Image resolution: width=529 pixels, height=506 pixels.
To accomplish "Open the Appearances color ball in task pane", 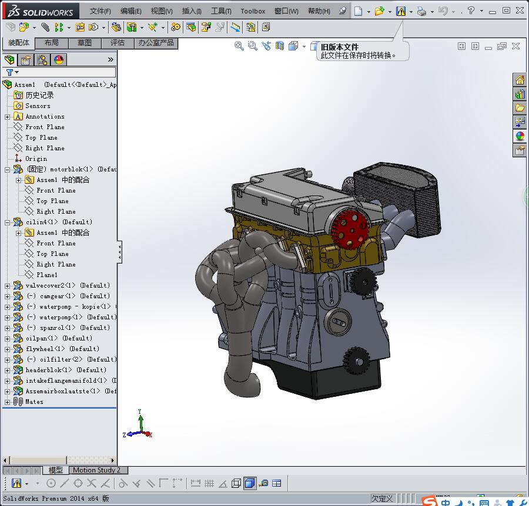I will coord(520,136).
